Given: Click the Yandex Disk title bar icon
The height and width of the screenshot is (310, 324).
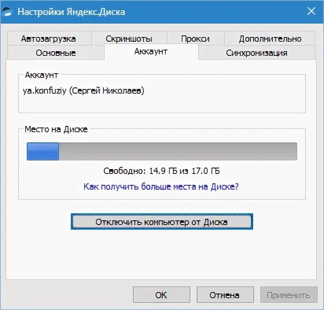Looking at the screenshot, I should (7, 11).
